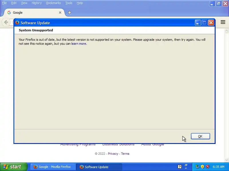Image resolution: width=229 pixels, height=171 pixels.
Task: Restore down the Firefox main window
Action: tap(219, 4)
